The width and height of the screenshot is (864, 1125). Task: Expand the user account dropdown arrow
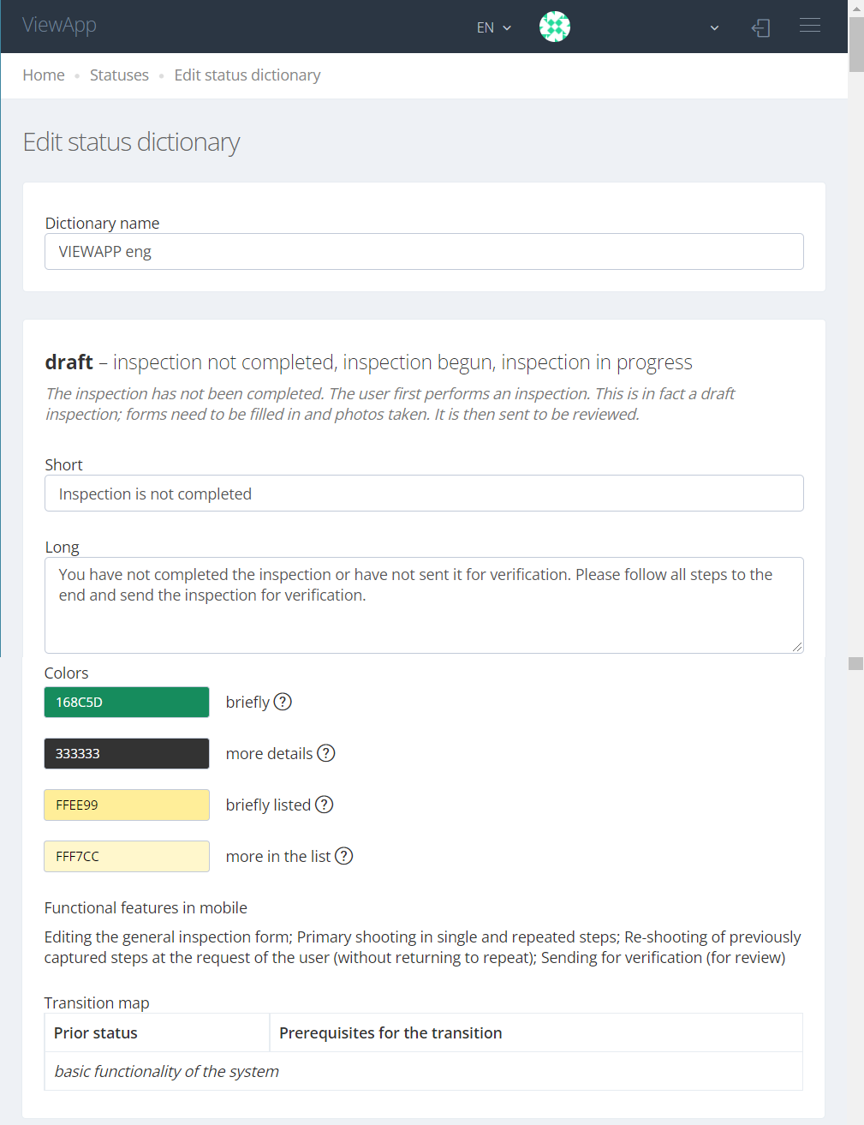(x=714, y=27)
